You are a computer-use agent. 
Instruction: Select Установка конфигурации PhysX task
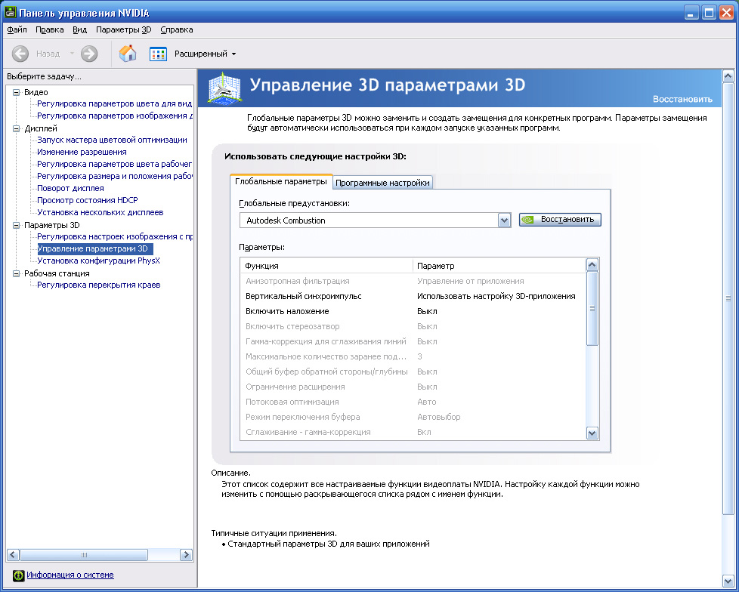[98, 261]
